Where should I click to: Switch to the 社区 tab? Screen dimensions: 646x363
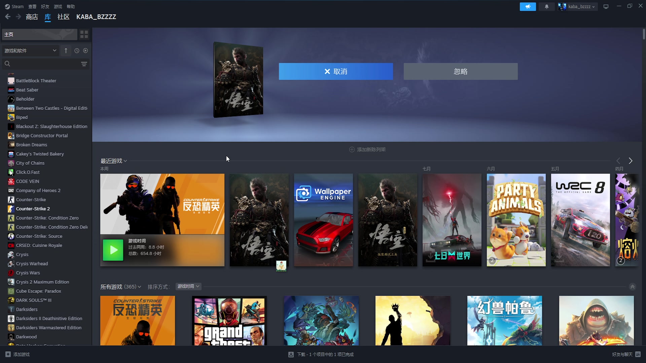click(x=63, y=17)
